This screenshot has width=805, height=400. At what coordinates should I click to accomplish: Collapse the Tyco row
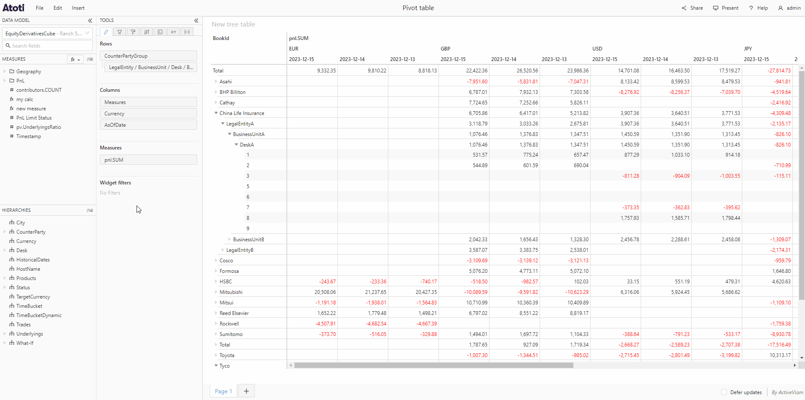click(x=216, y=365)
